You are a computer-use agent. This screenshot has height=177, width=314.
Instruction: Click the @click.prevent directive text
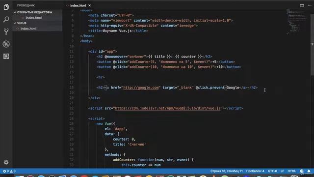pos(210,88)
